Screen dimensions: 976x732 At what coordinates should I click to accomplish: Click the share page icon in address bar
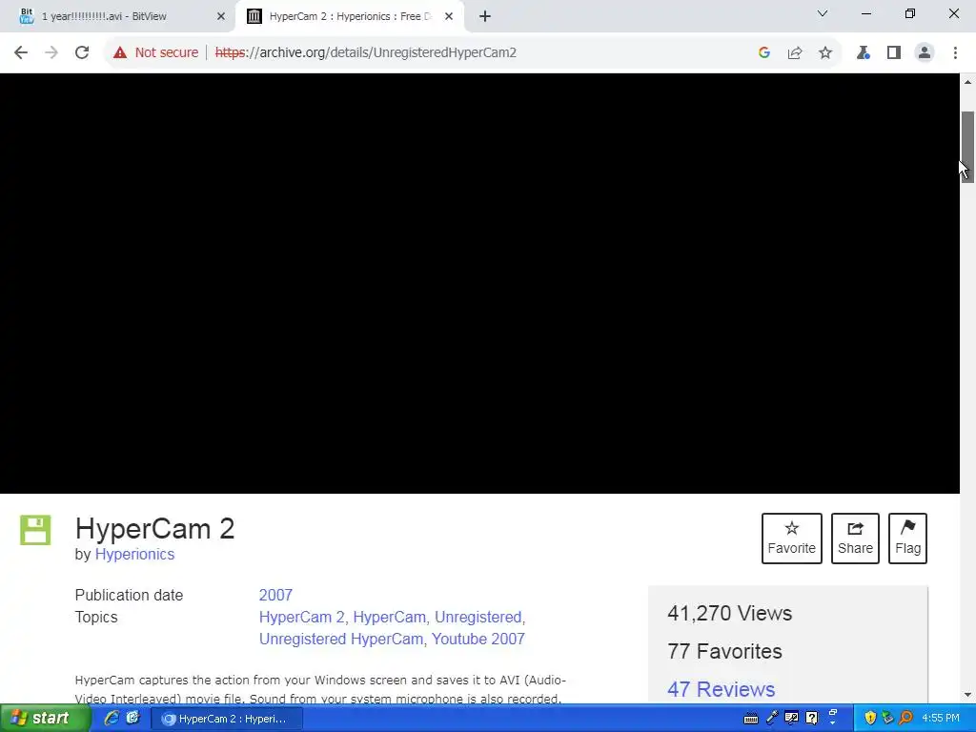point(795,53)
